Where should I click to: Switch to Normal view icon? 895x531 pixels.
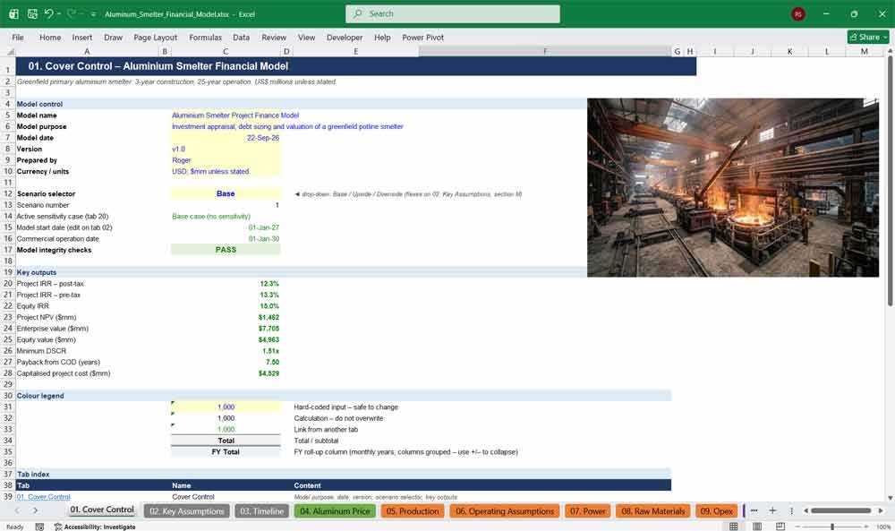[x=734, y=527]
